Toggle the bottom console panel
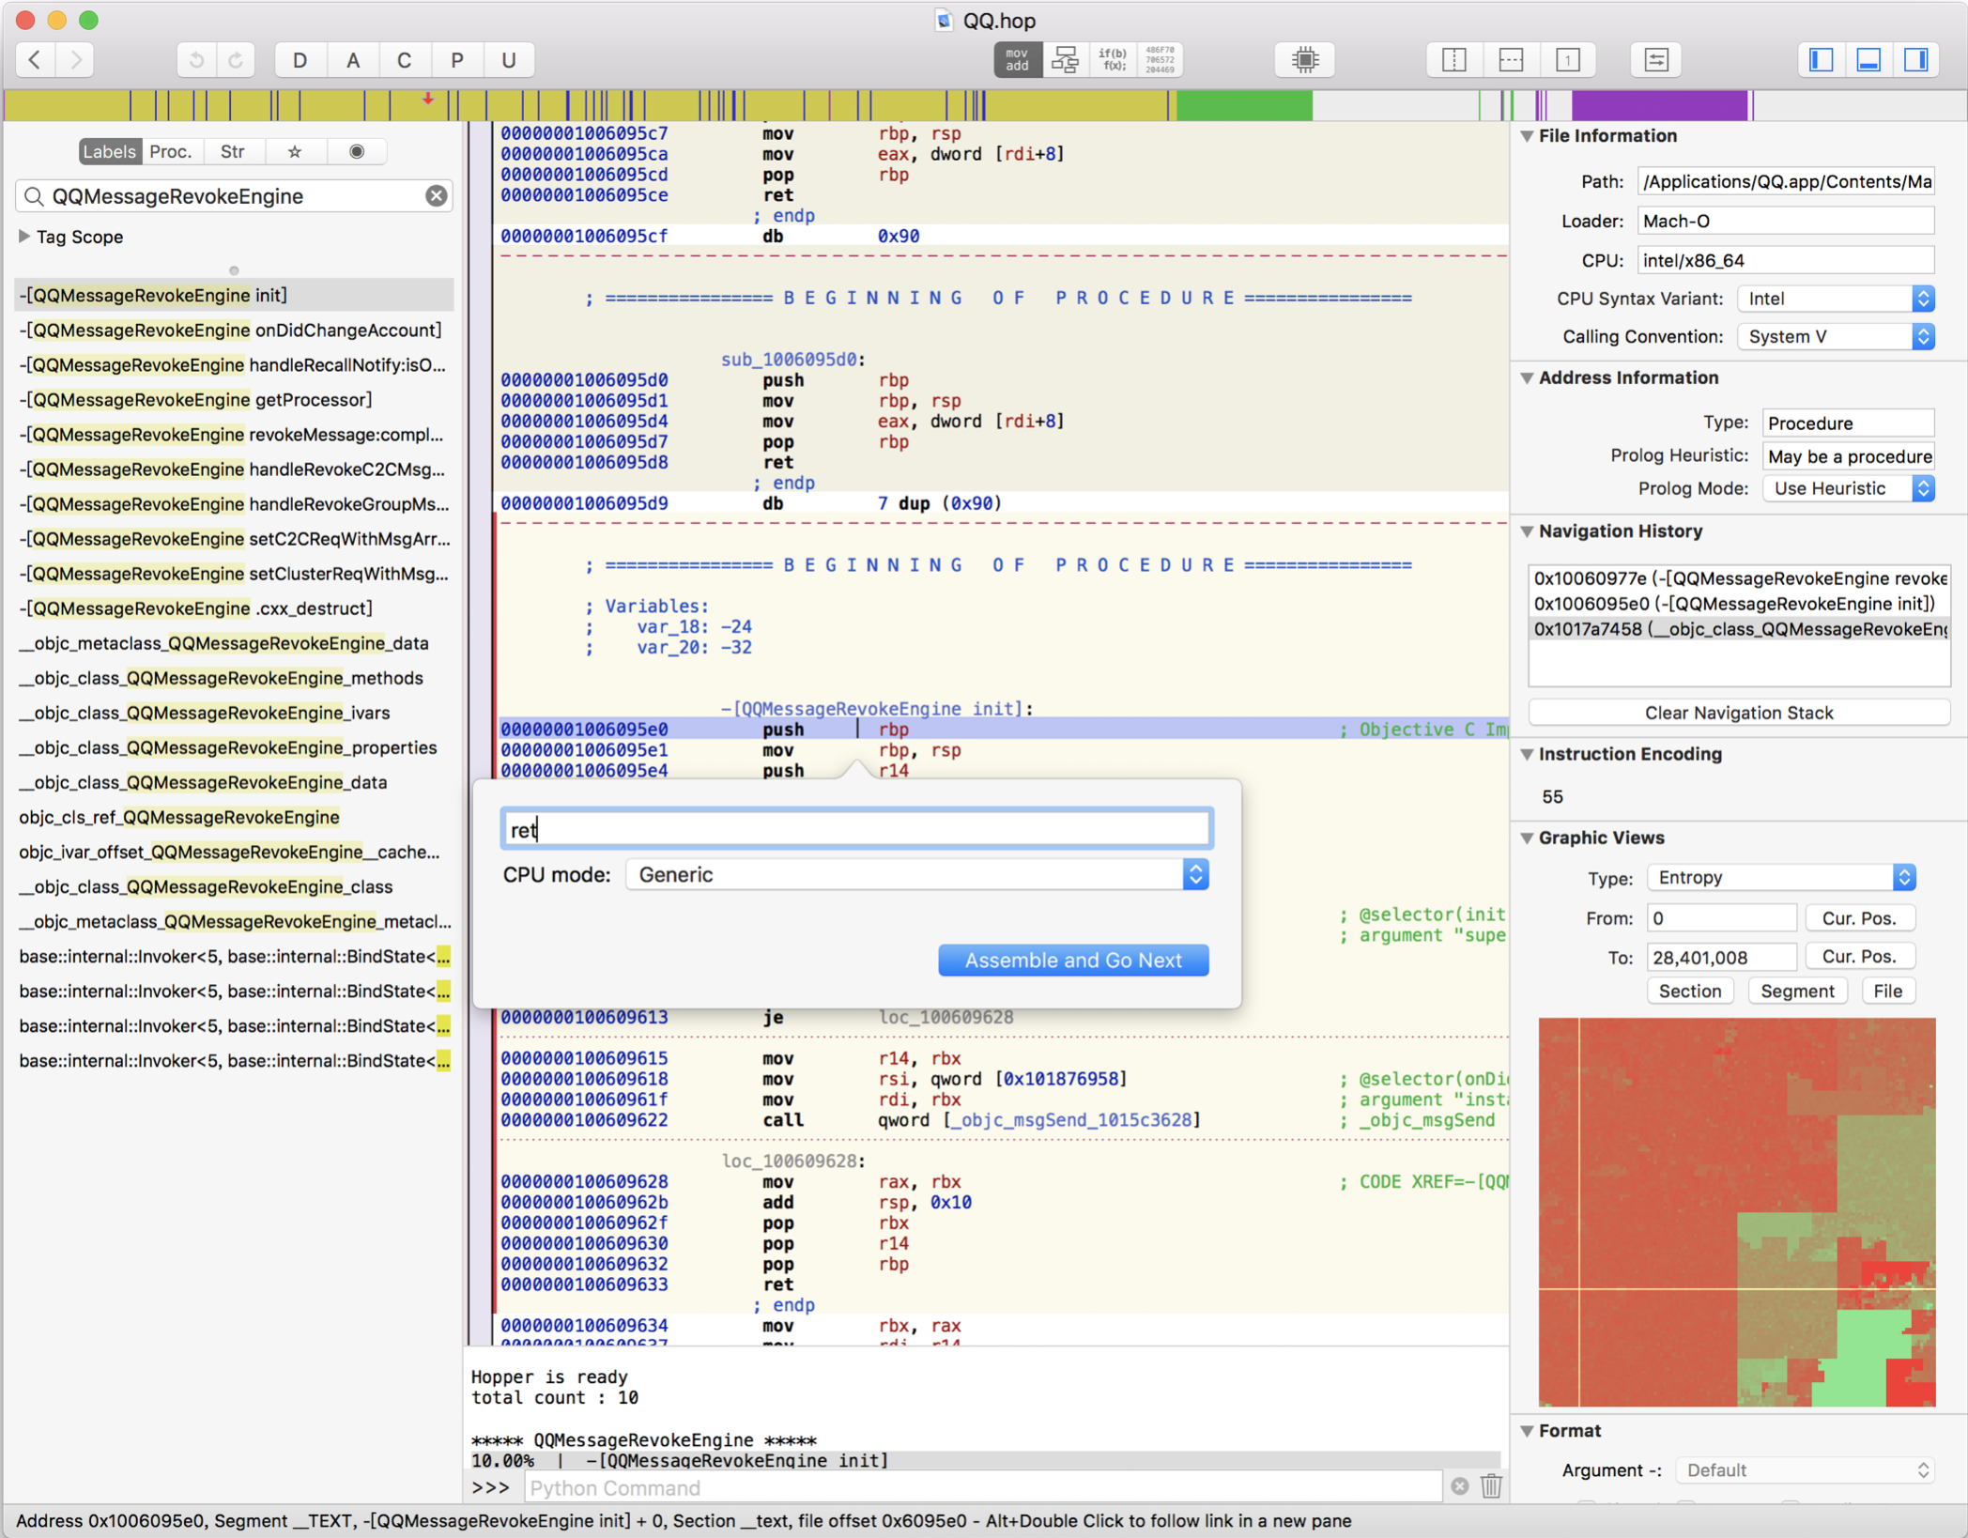Screen dimensions: 1968x1538 coord(1868,60)
